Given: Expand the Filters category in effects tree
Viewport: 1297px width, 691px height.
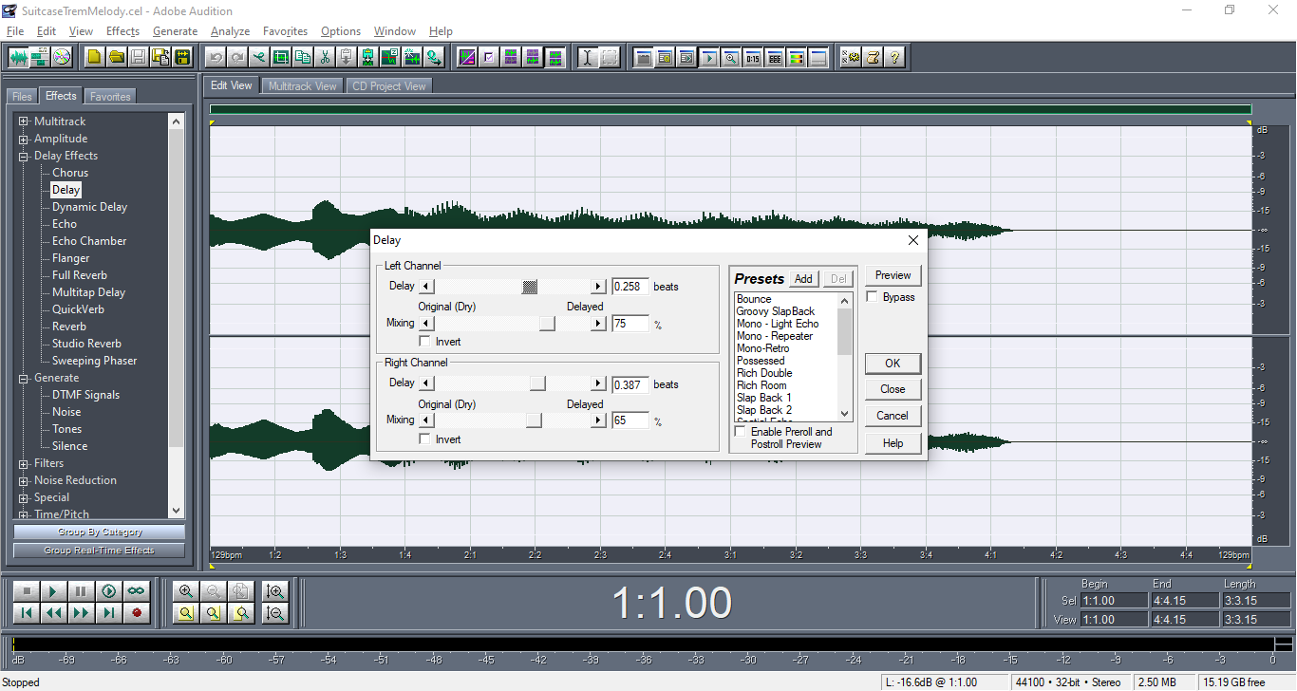Looking at the screenshot, I should tap(24, 464).
